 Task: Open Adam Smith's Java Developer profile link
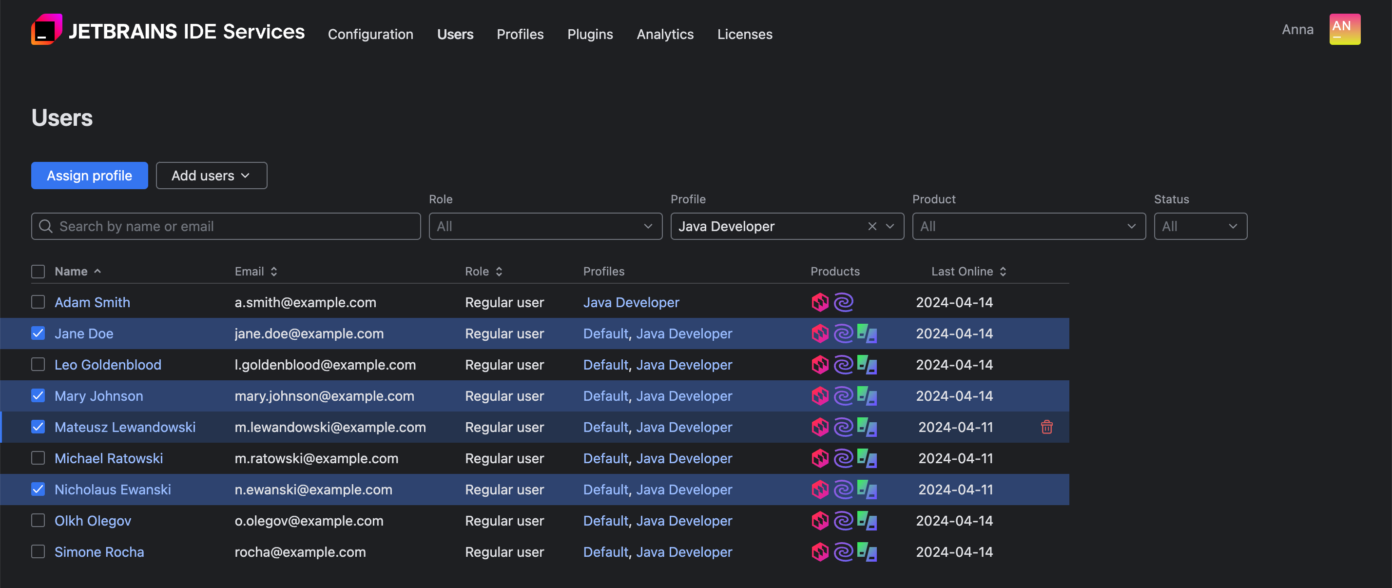click(631, 302)
